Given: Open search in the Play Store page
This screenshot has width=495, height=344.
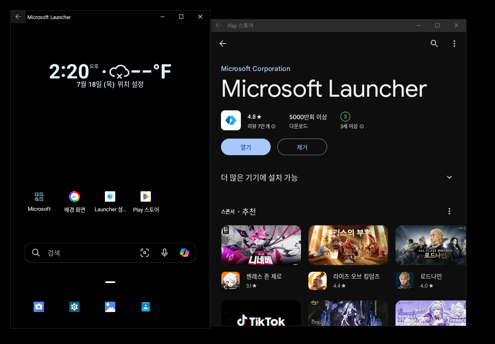Looking at the screenshot, I should tap(434, 44).
